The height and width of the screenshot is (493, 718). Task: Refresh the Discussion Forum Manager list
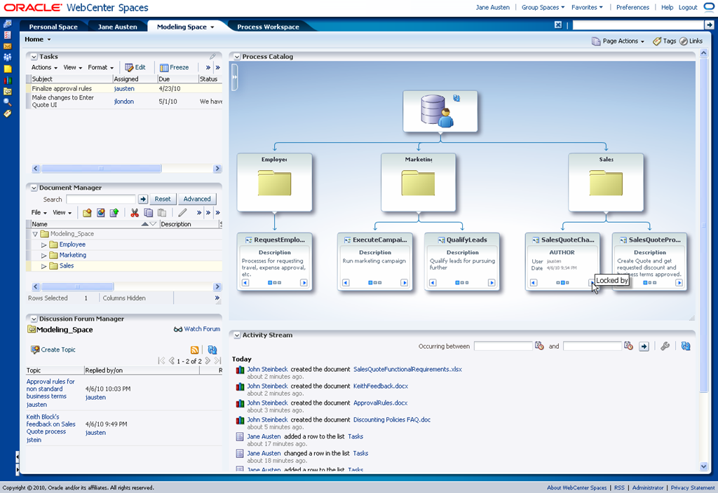click(212, 350)
